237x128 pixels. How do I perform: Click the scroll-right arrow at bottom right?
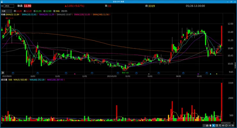coord(234,123)
